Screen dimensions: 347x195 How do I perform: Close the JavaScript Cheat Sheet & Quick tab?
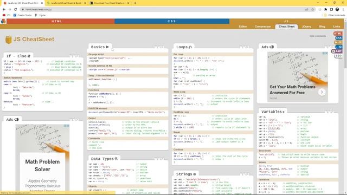[85, 3]
